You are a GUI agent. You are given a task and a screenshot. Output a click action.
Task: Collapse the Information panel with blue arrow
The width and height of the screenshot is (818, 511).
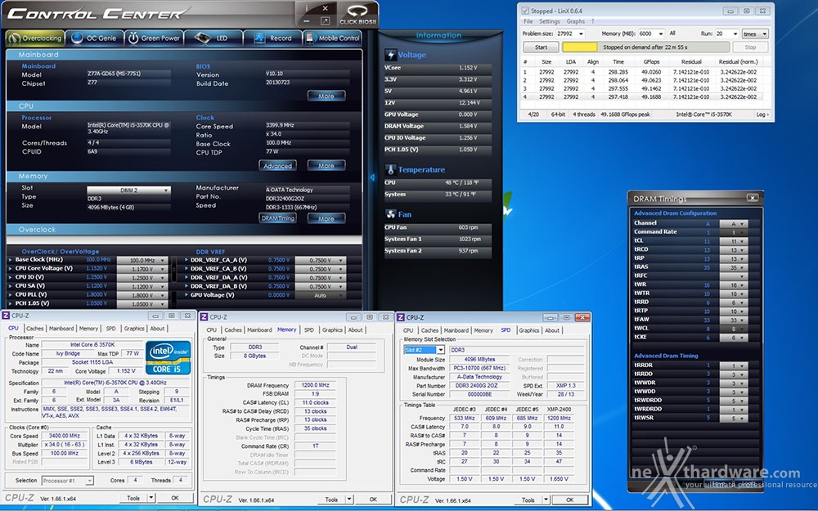[x=372, y=177]
